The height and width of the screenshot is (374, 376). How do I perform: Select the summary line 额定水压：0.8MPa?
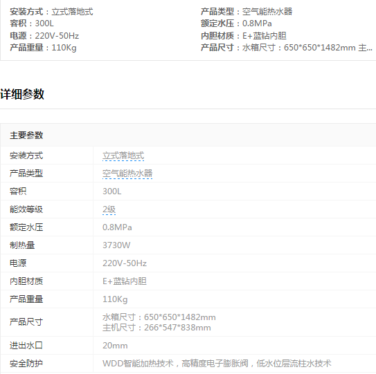coord(236,24)
